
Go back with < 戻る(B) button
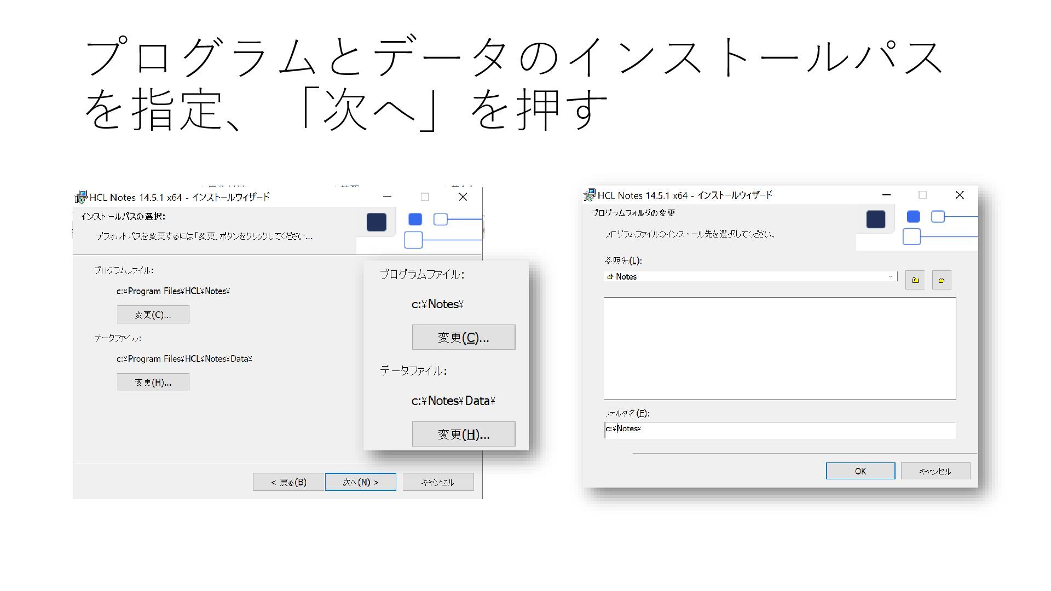[x=288, y=482]
